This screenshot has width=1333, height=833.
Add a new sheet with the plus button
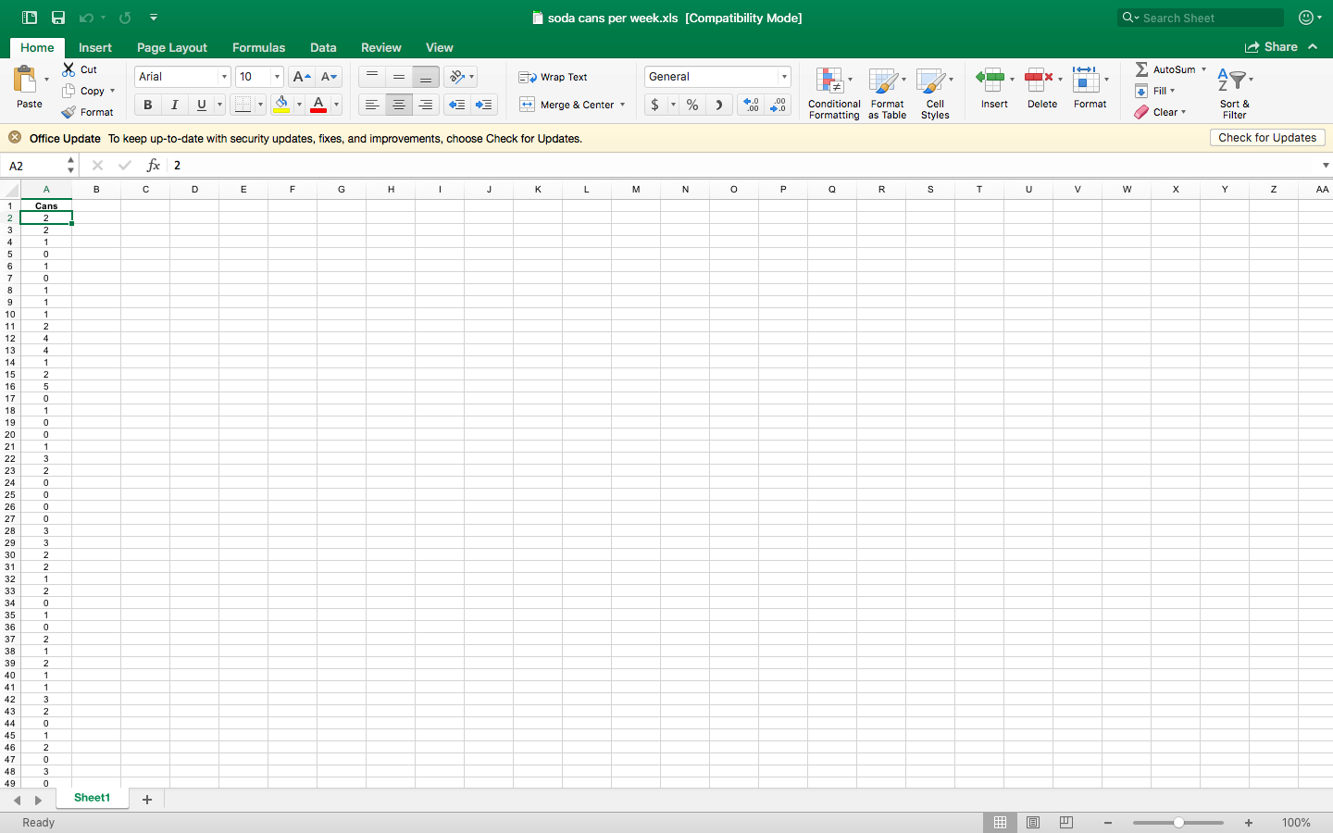pyautogui.click(x=146, y=798)
